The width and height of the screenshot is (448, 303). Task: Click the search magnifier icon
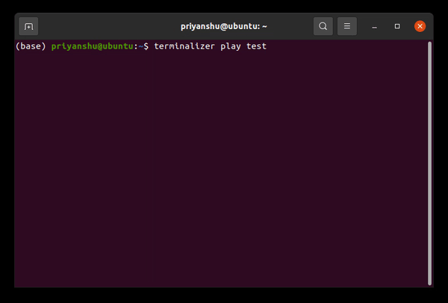[323, 26]
